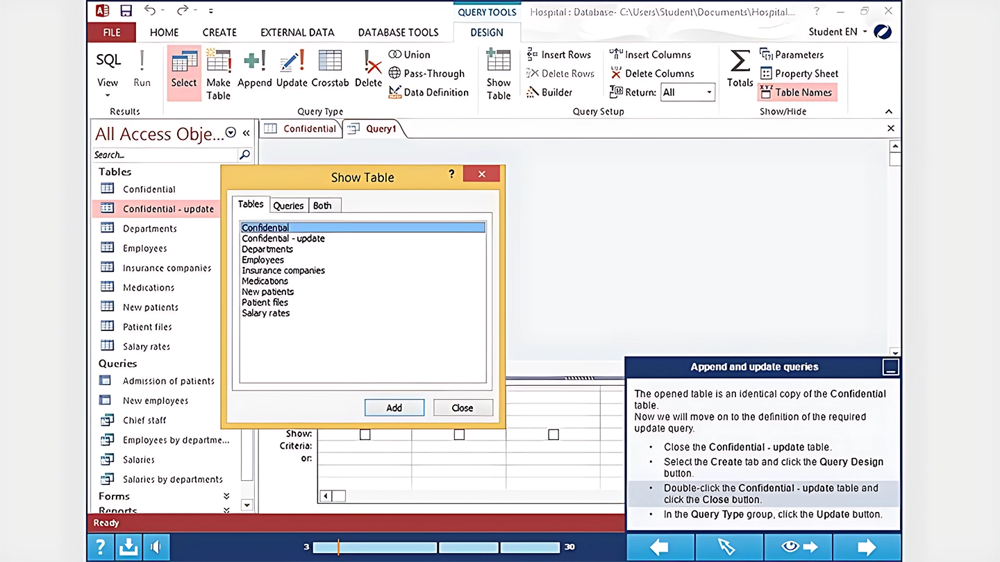This screenshot has width=1000, height=562.
Task: Choose the Crosstab query type
Action: click(x=330, y=69)
